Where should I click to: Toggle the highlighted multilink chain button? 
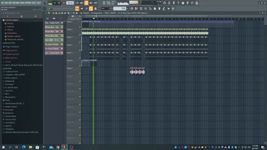[91, 8]
